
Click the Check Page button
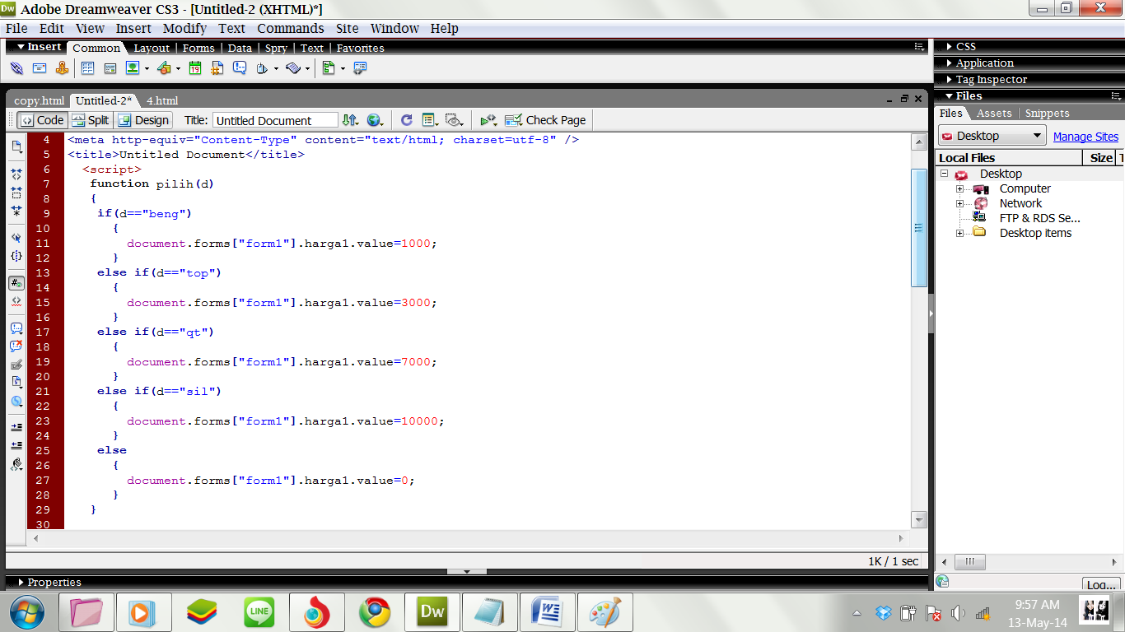(x=545, y=120)
